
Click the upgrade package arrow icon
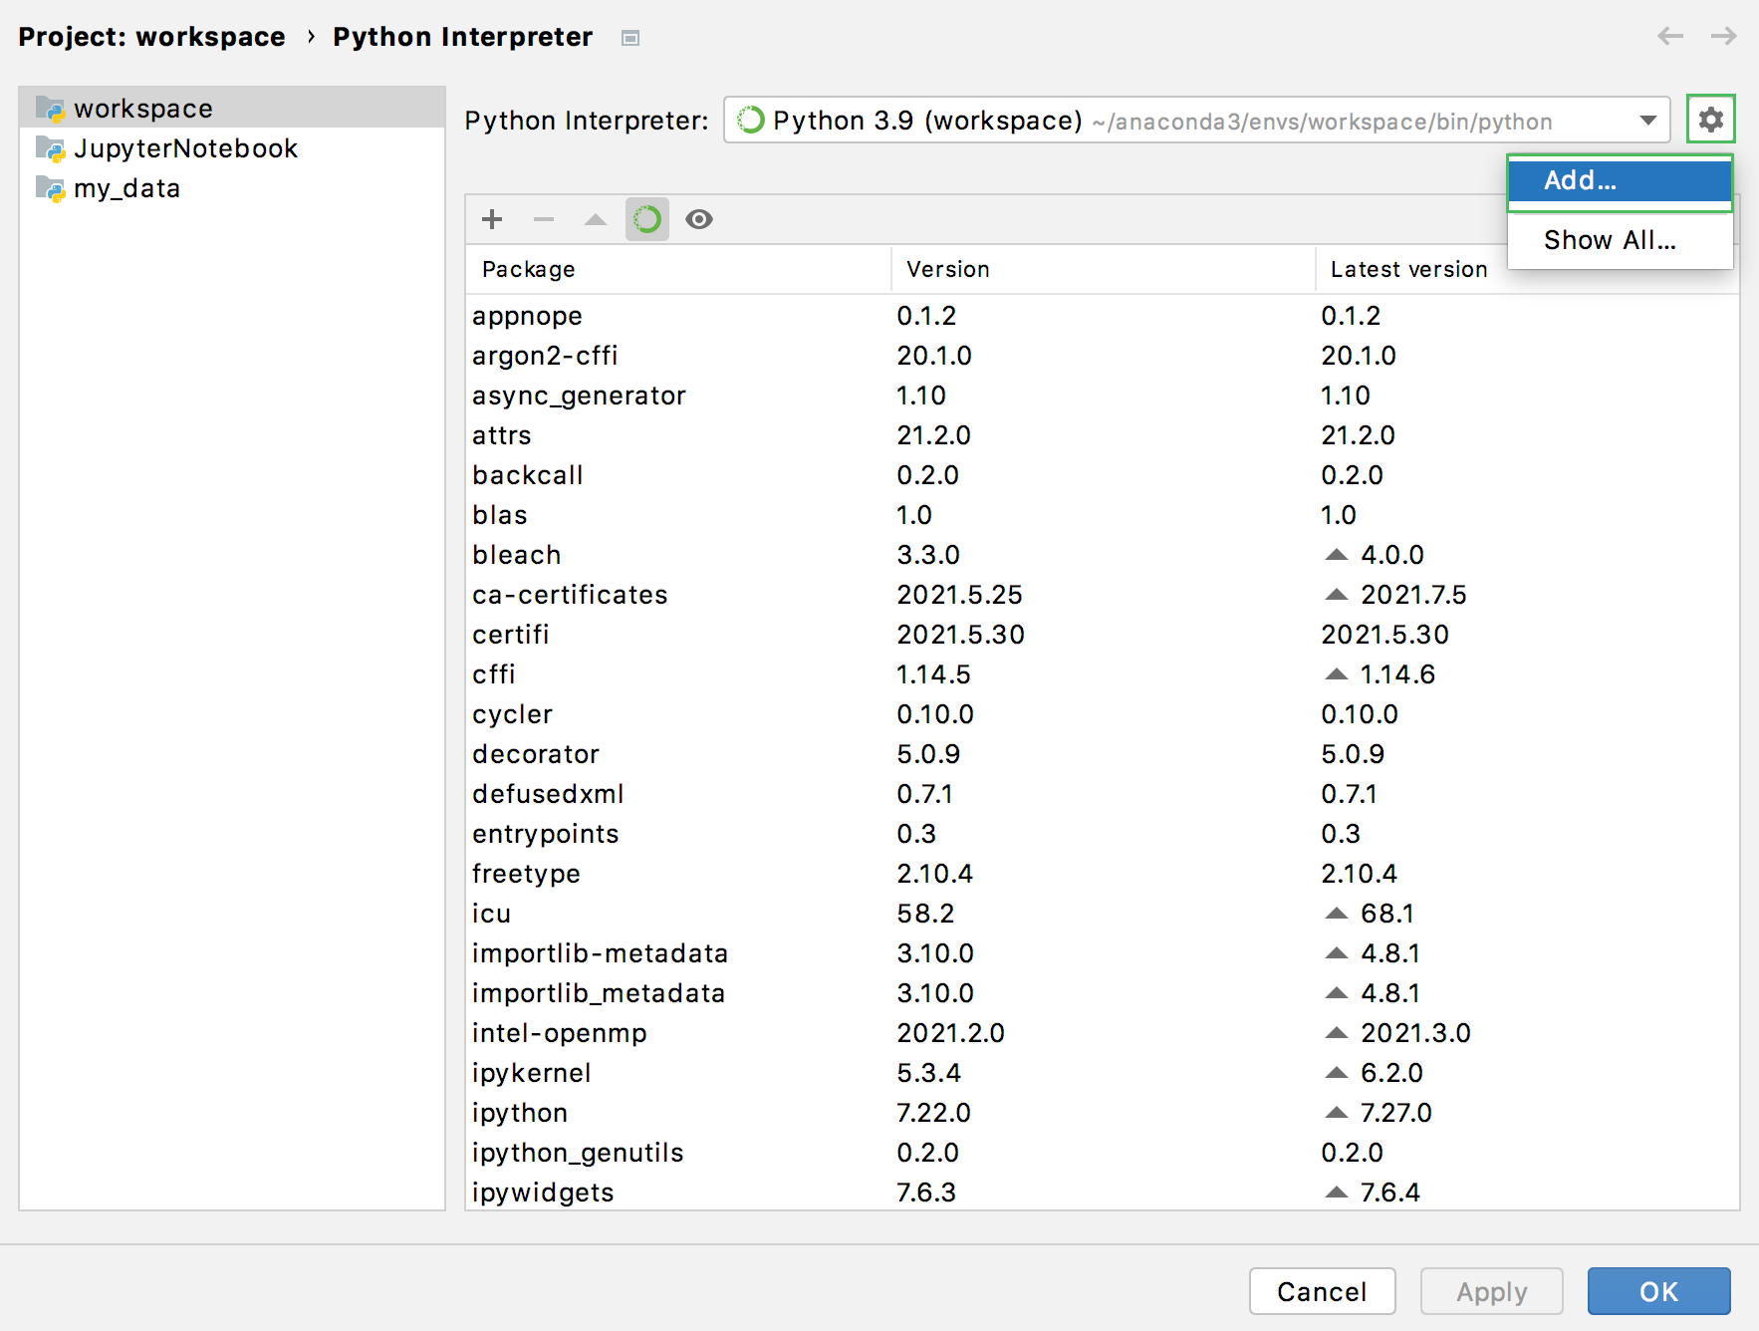point(596,219)
